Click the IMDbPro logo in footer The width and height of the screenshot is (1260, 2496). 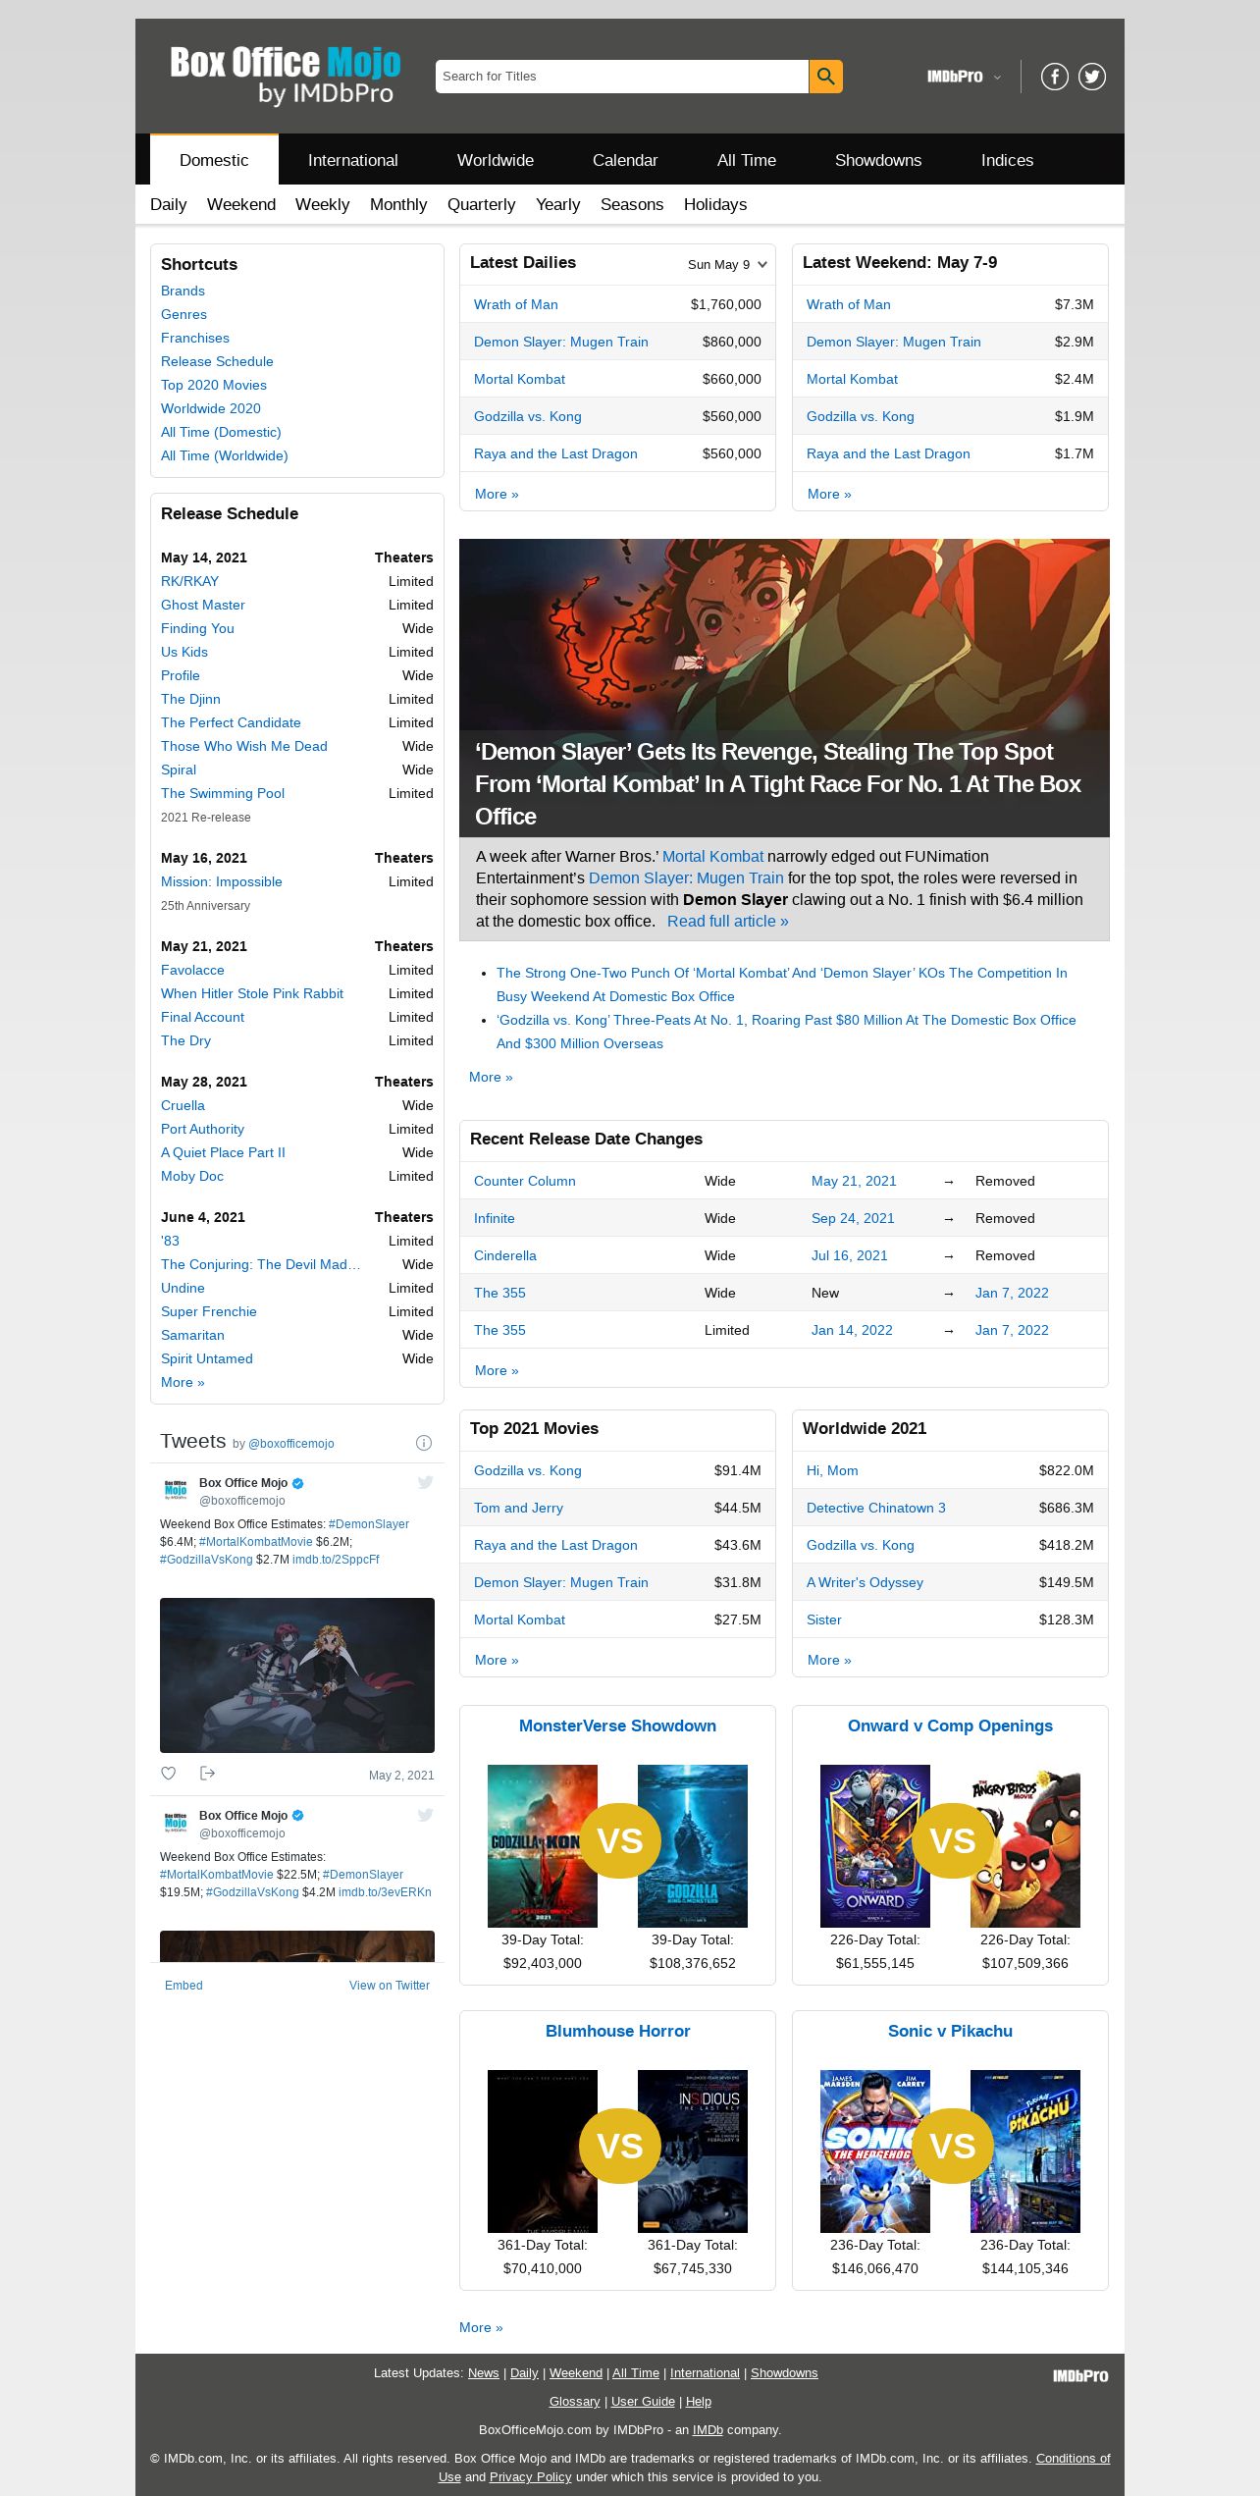click(x=1080, y=2376)
